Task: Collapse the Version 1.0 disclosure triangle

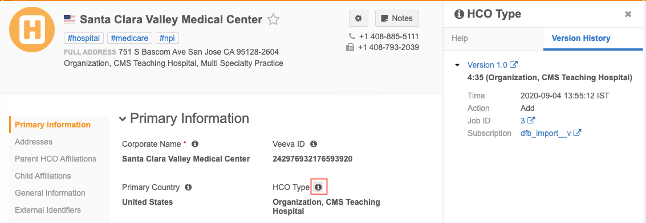Action: pyautogui.click(x=457, y=65)
